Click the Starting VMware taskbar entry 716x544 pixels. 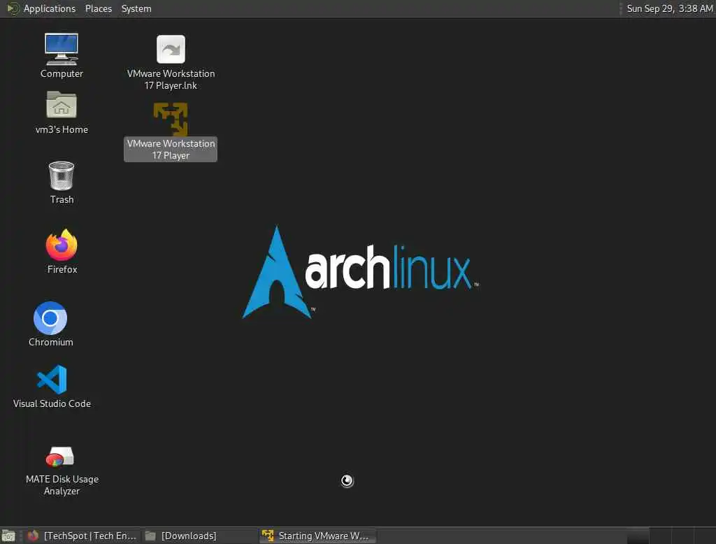tap(318, 536)
